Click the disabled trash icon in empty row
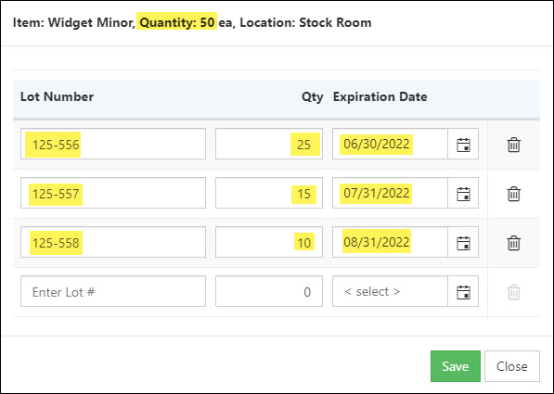This screenshot has width=554, height=394. (514, 292)
